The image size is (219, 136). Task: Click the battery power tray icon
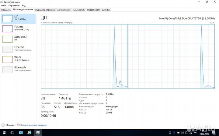(178, 133)
